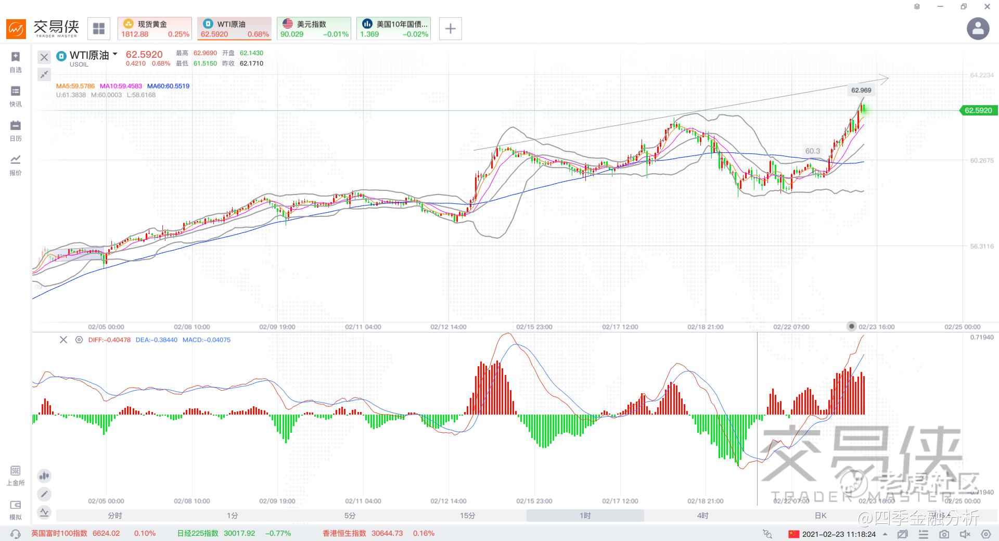Image resolution: width=999 pixels, height=541 pixels.
Task: Click the 香港恒生指数 ticker
Action: click(378, 534)
